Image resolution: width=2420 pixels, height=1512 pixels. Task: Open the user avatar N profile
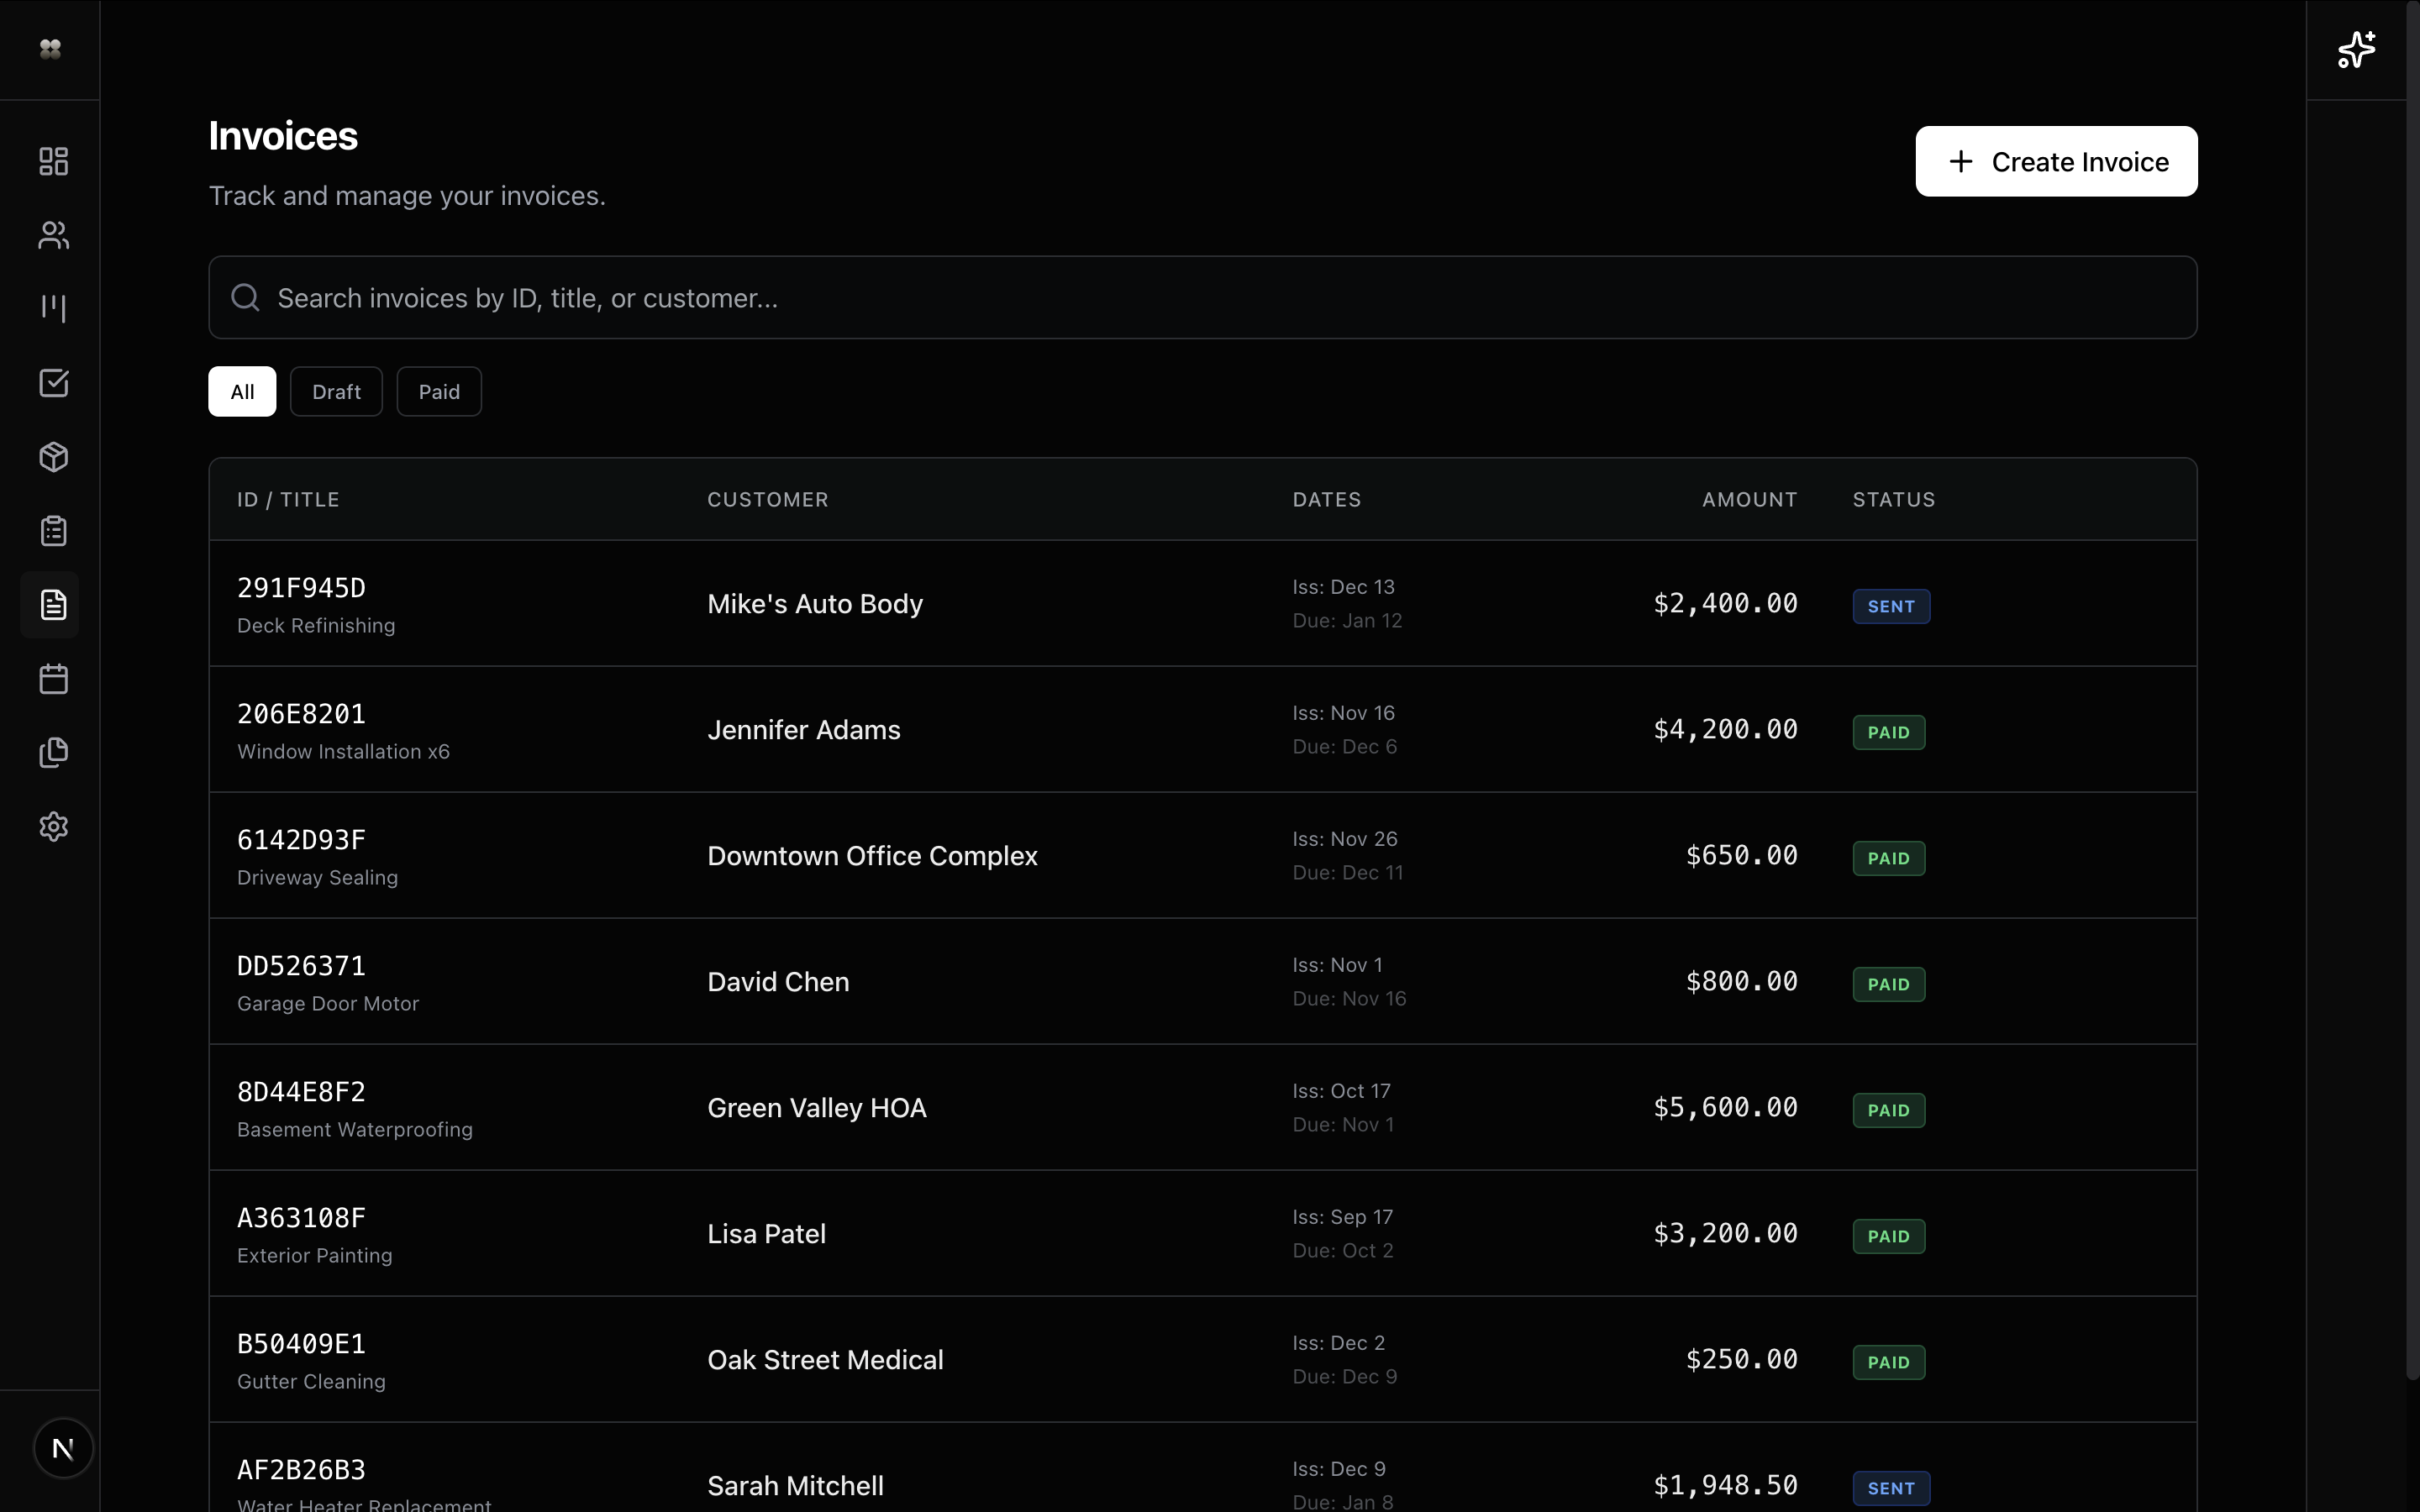[63, 1447]
